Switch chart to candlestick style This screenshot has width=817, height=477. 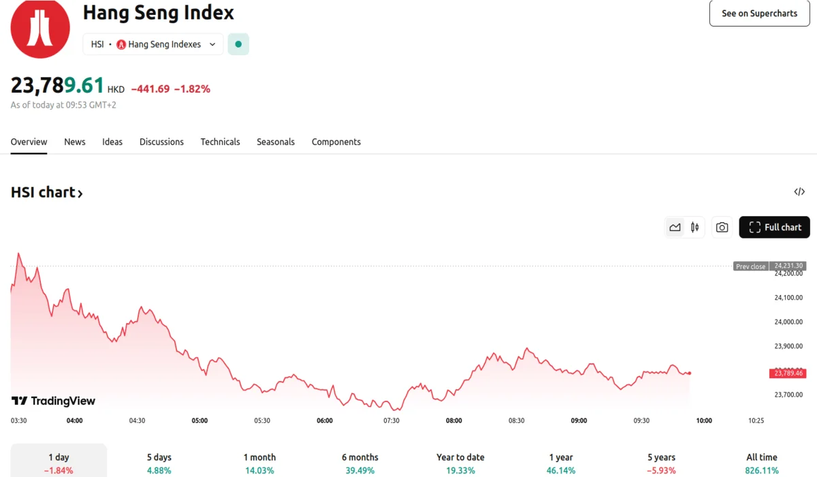pos(694,228)
